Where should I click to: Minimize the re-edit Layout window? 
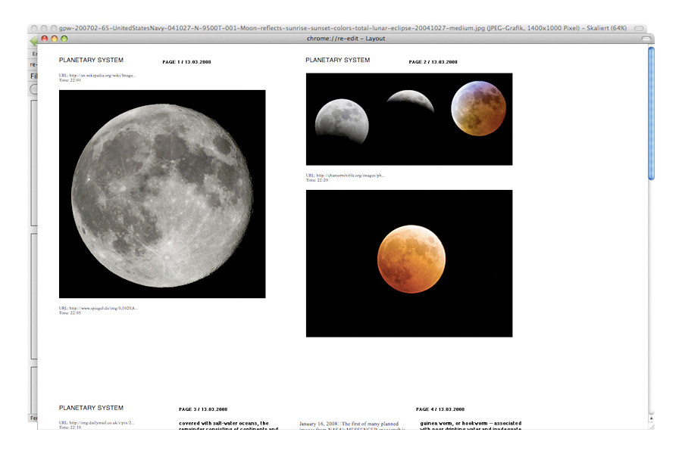[54, 38]
